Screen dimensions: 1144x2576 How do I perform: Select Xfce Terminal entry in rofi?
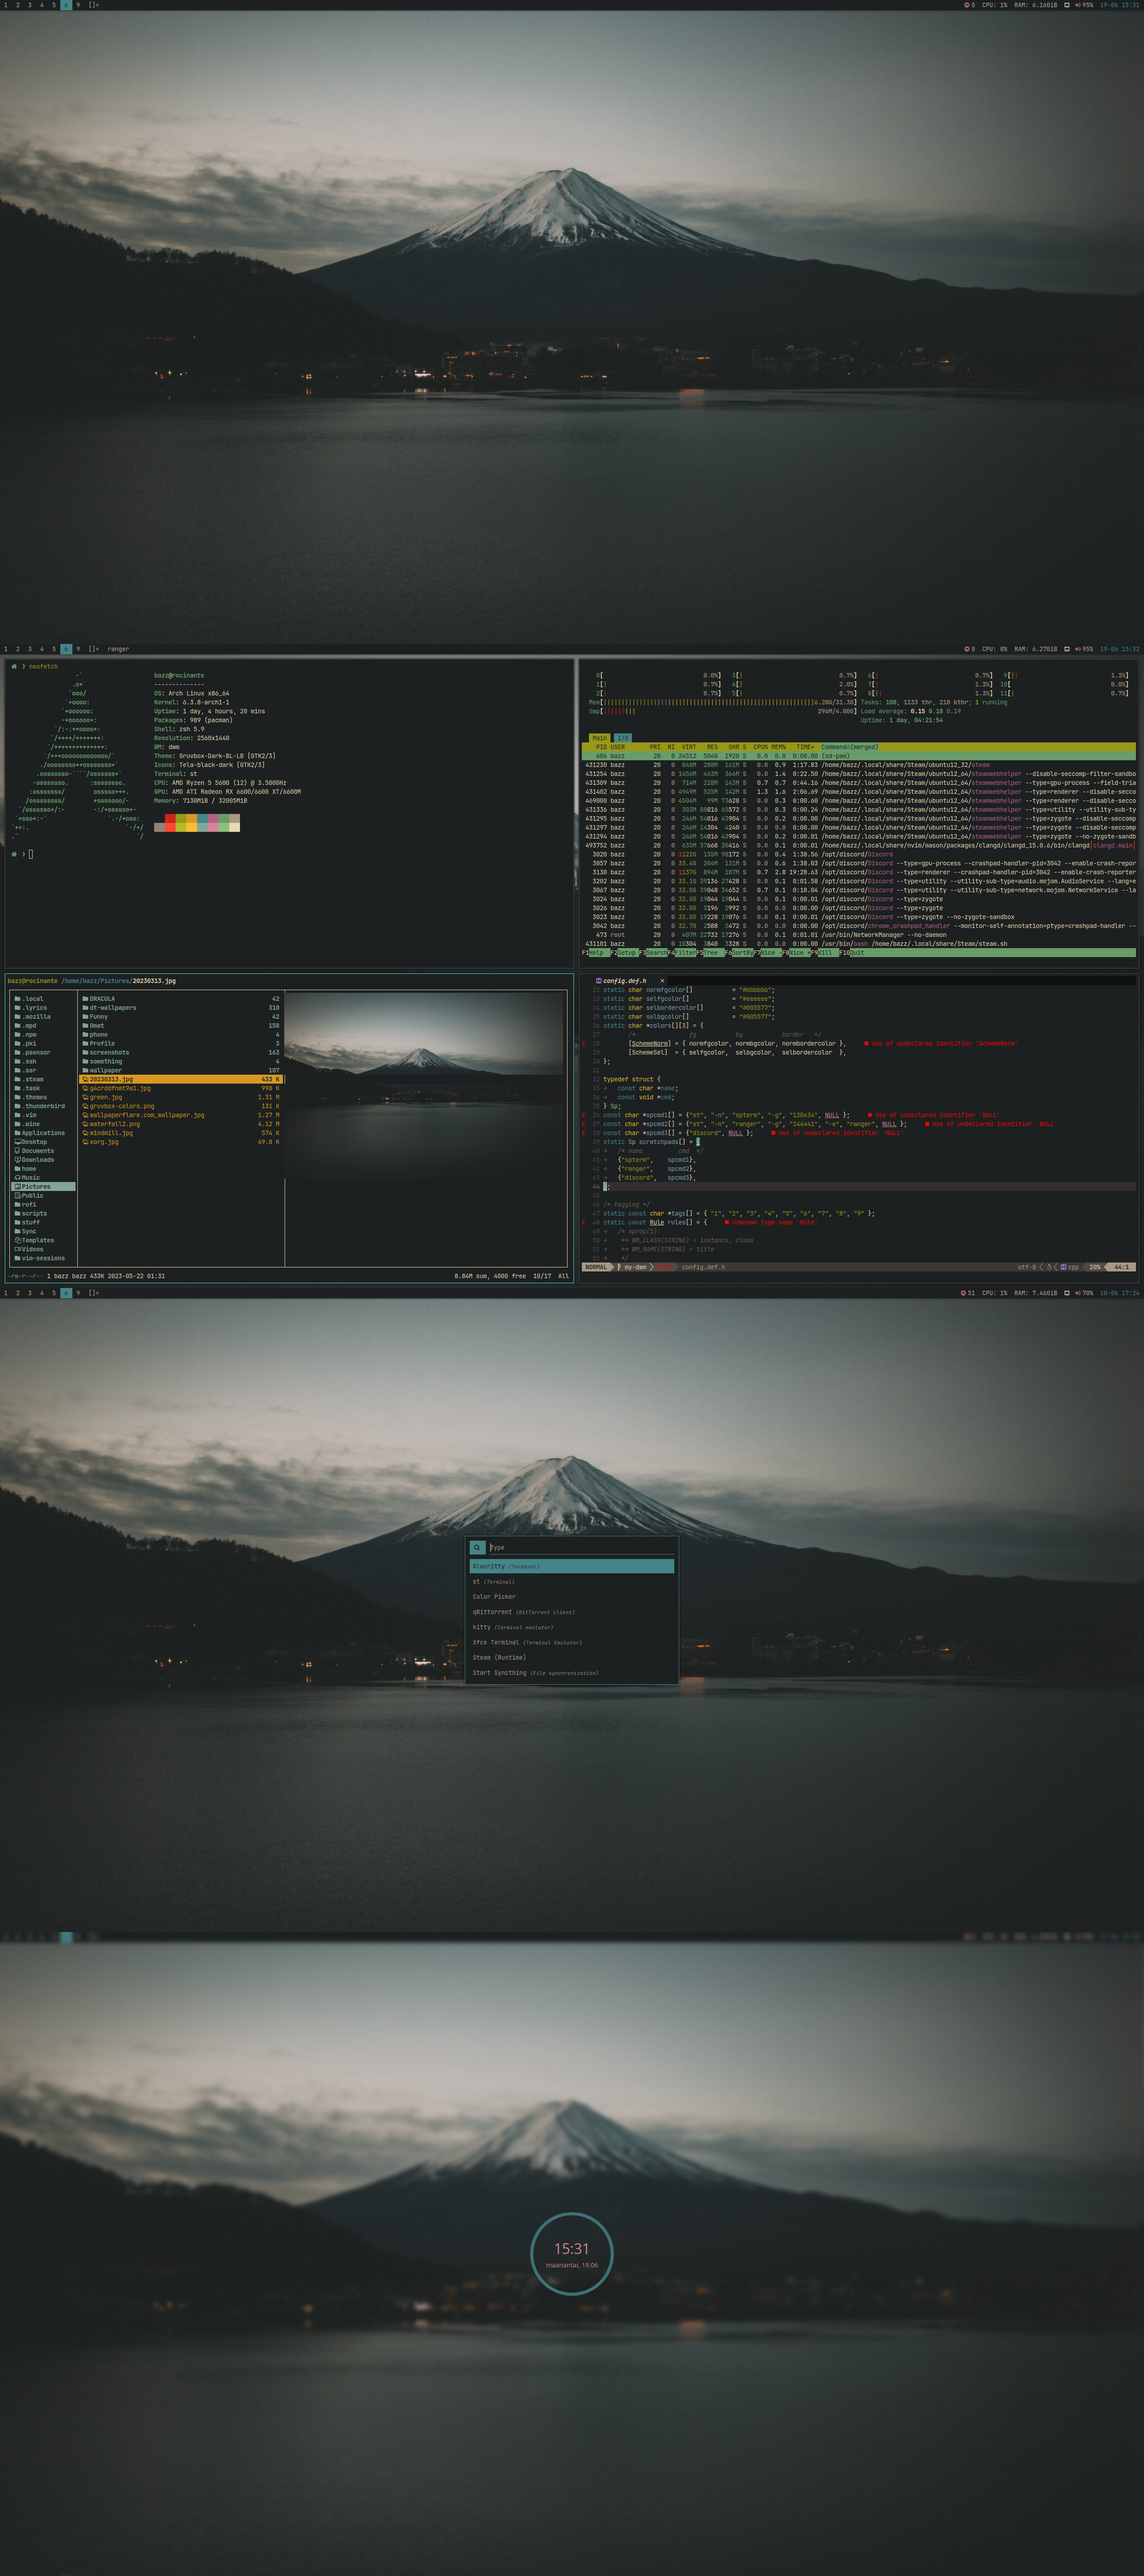572,1642
